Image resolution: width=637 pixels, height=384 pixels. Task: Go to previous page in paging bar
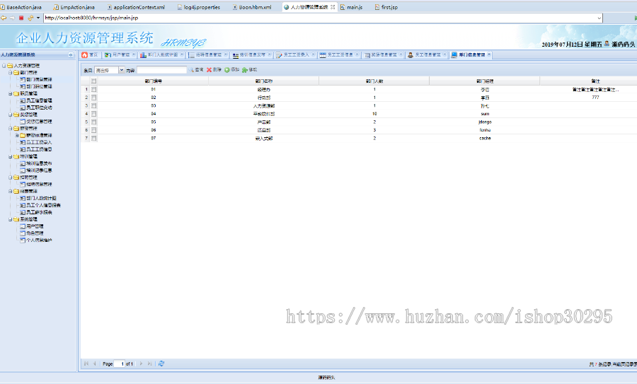pyautogui.click(x=94, y=363)
